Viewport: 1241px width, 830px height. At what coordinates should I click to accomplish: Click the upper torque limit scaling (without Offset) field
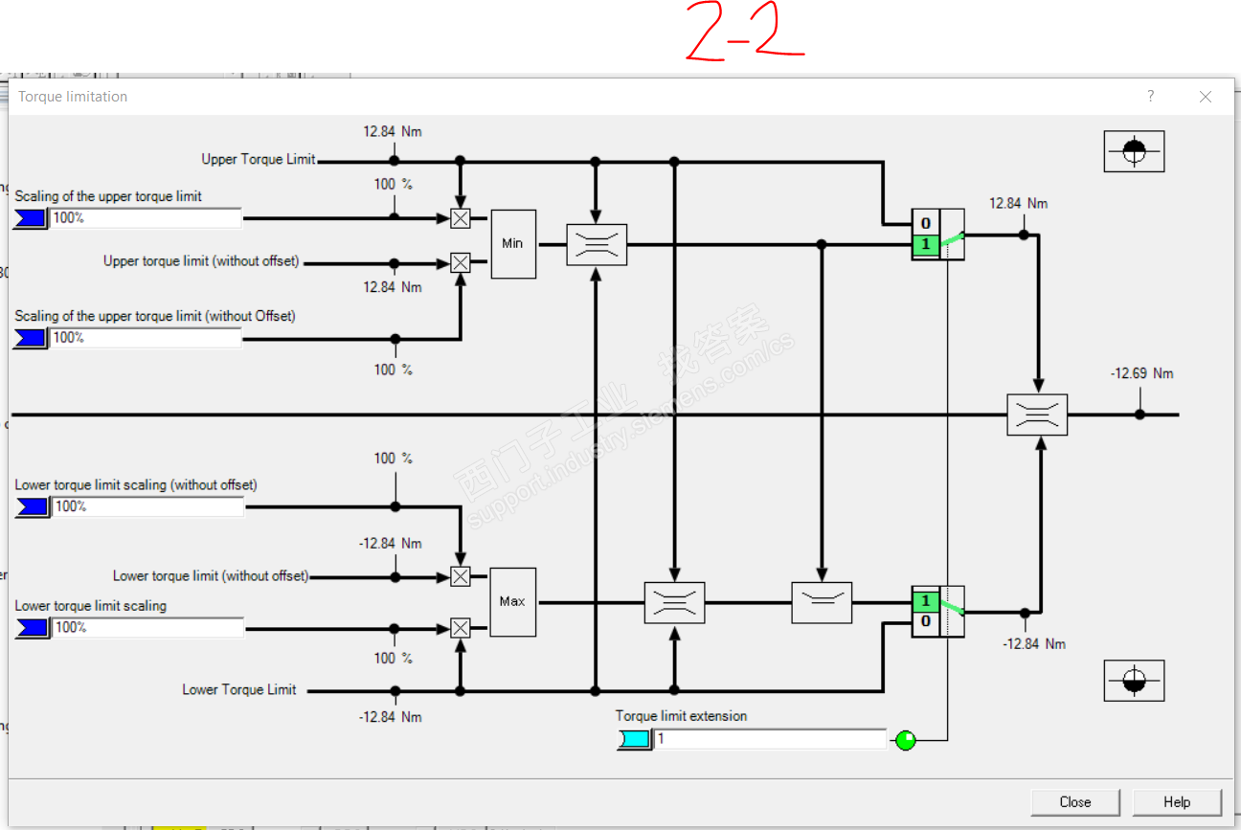point(146,338)
